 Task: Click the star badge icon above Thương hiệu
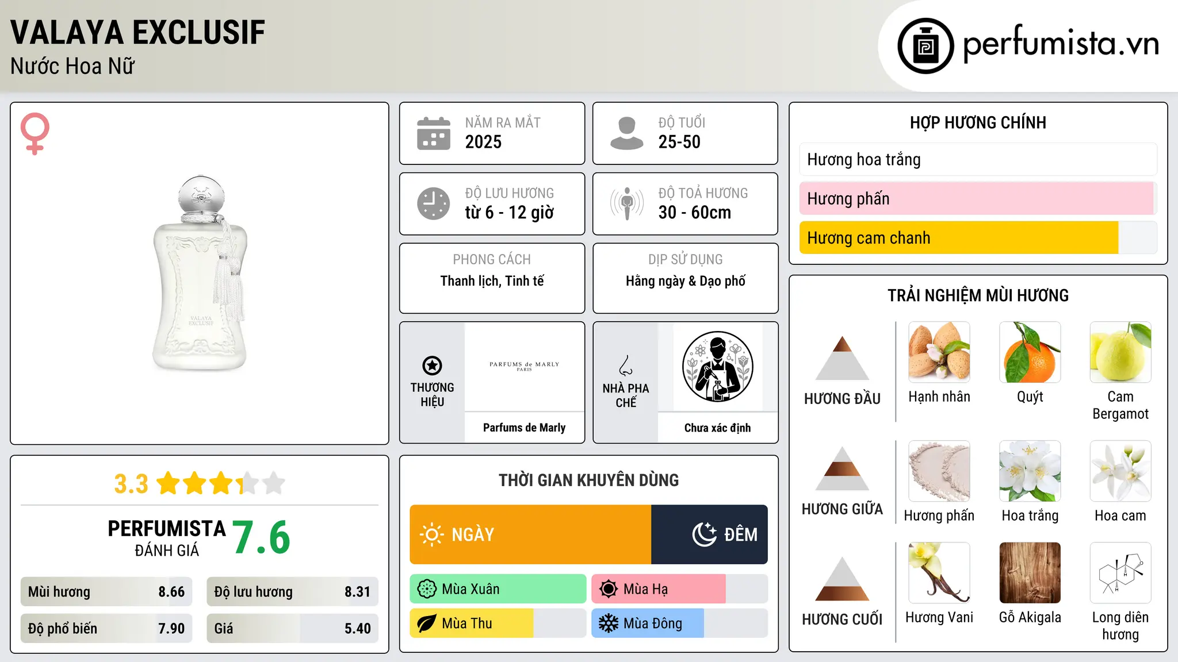432,365
